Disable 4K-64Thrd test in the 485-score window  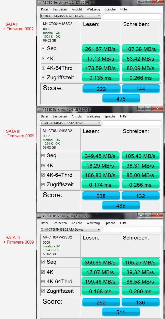point(43,175)
